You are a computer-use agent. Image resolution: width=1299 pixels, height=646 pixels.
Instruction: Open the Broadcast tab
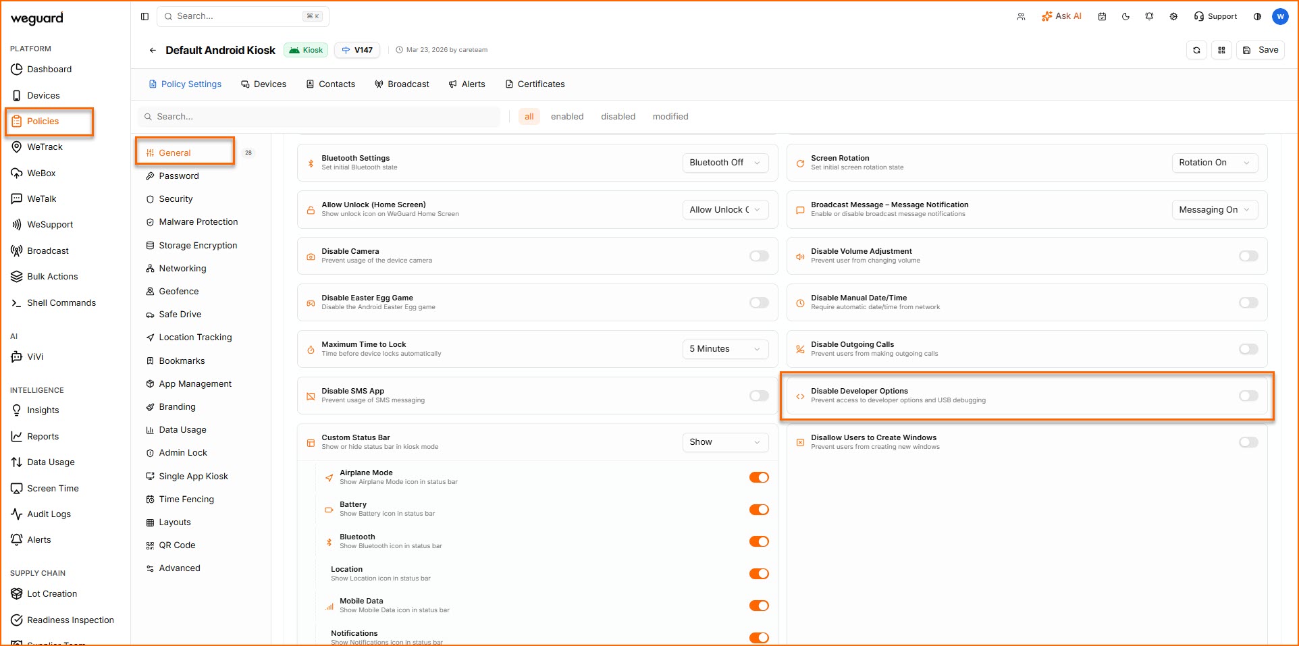(x=402, y=84)
